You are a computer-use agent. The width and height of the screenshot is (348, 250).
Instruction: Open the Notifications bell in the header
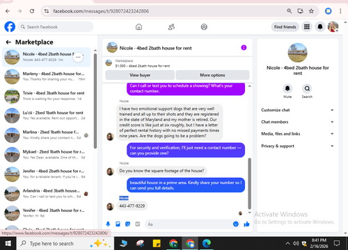(x=320, y=27)
